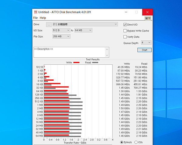Open the I/O Size maximum 64 MB dropdown
This screenshot has height=145, width=182.
[83, 30]
